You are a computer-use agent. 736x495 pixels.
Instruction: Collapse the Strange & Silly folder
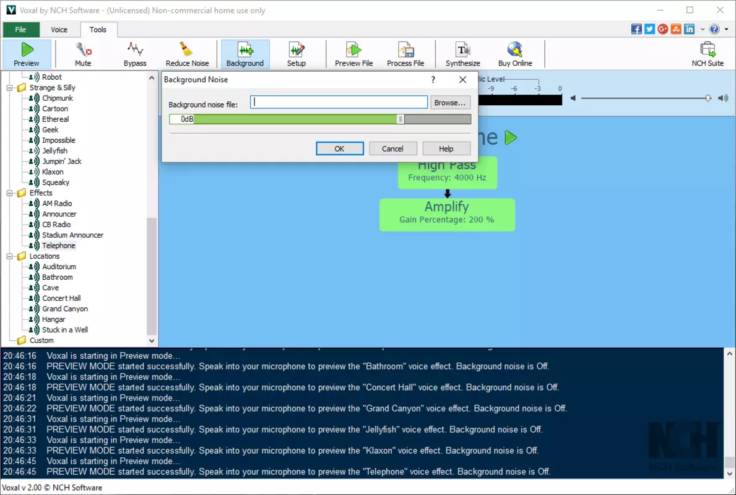click(9, 88)
